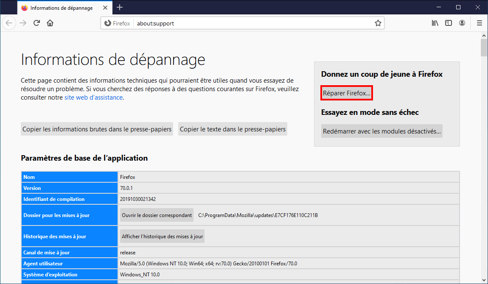
Task: Click the Canal de mise à jour header
Action: 70,252
